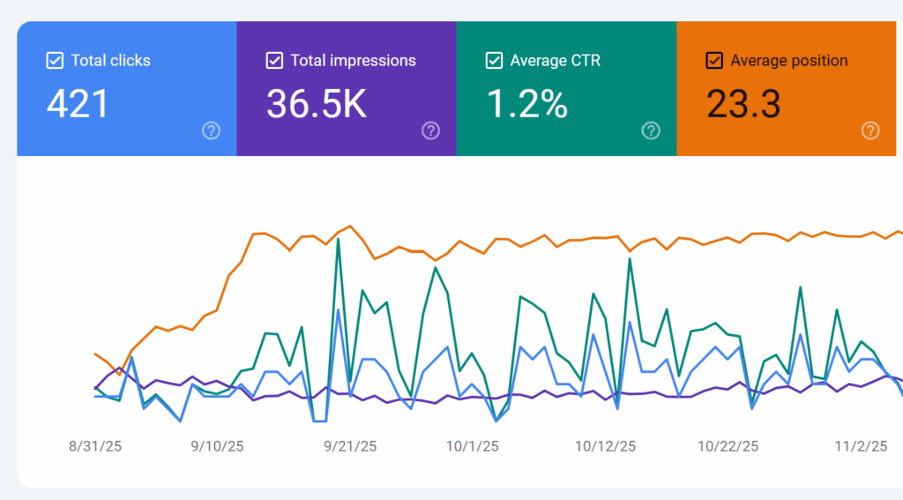Select the 36.5K impressions value
This screenshot has height=500, width=903.
(316, 104)
